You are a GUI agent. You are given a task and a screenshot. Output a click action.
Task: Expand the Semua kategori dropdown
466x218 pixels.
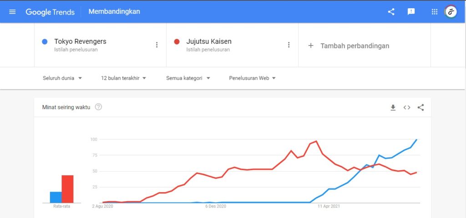click(x=188, y=78)
